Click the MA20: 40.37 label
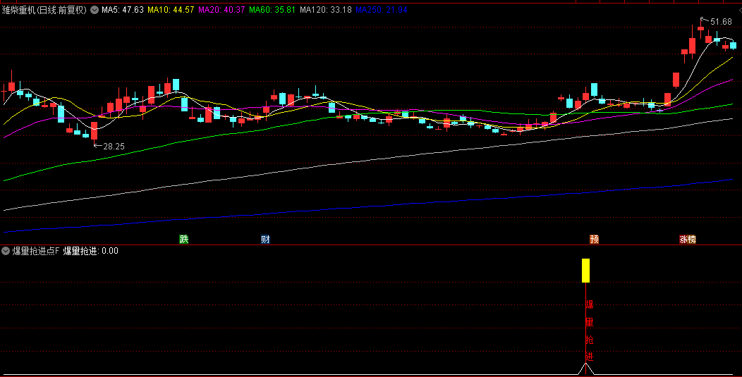Viewport: 742px width, 377px height. pyautogui.click(x=221, y=10)
